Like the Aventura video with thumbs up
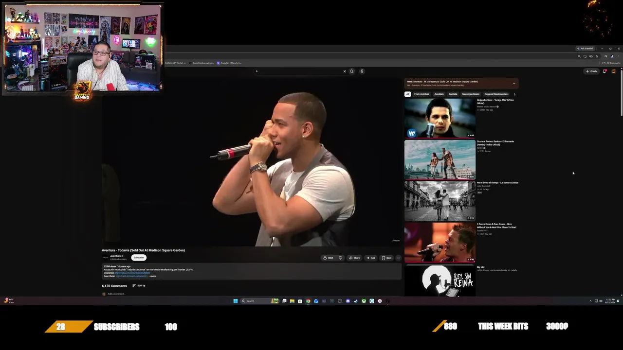 [x=329, y=258]
